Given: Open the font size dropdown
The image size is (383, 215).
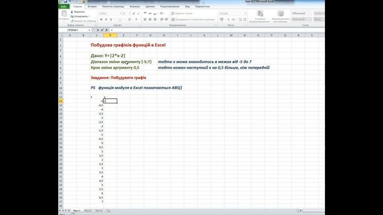Looking at the screenshot, I should [130, 13].
